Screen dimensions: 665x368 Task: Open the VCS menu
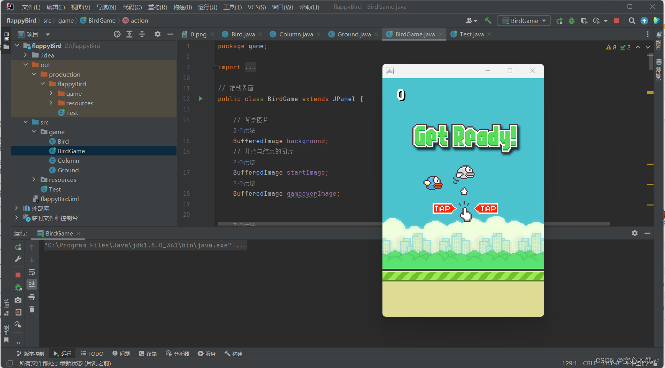pos(257,7)
